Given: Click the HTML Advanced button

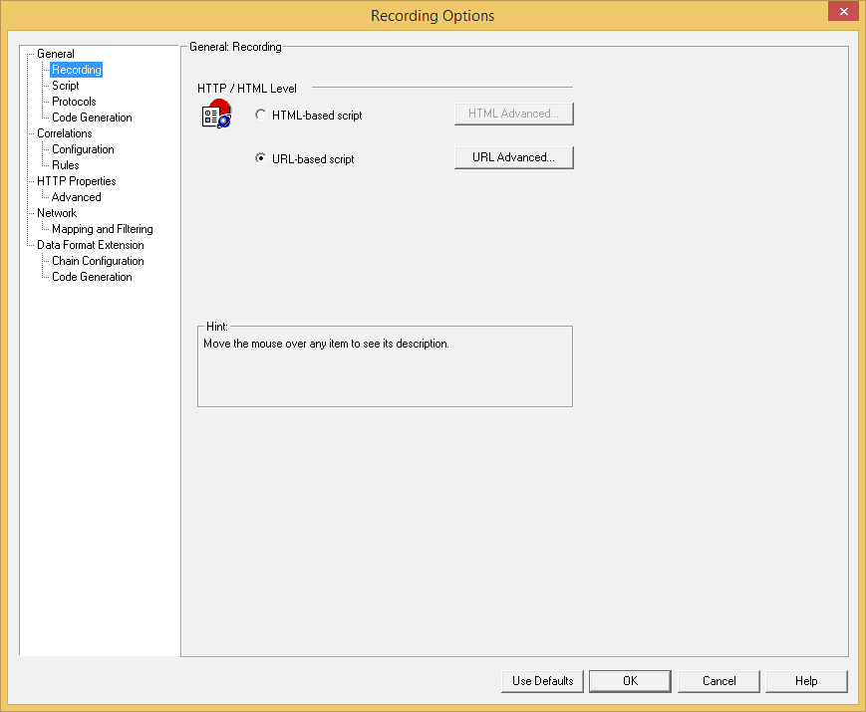Looking at the screenshot, I should click(513, 114).
